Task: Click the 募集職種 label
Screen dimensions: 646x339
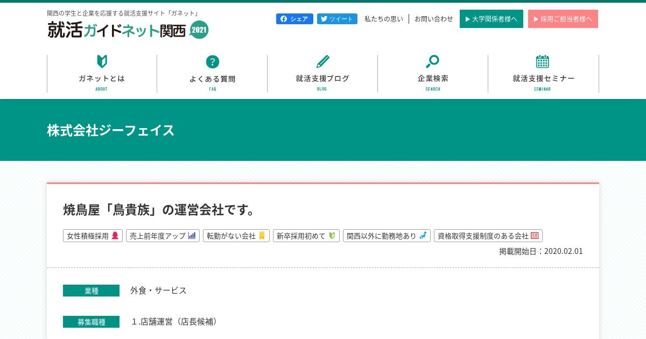Action: coord(91,322)
